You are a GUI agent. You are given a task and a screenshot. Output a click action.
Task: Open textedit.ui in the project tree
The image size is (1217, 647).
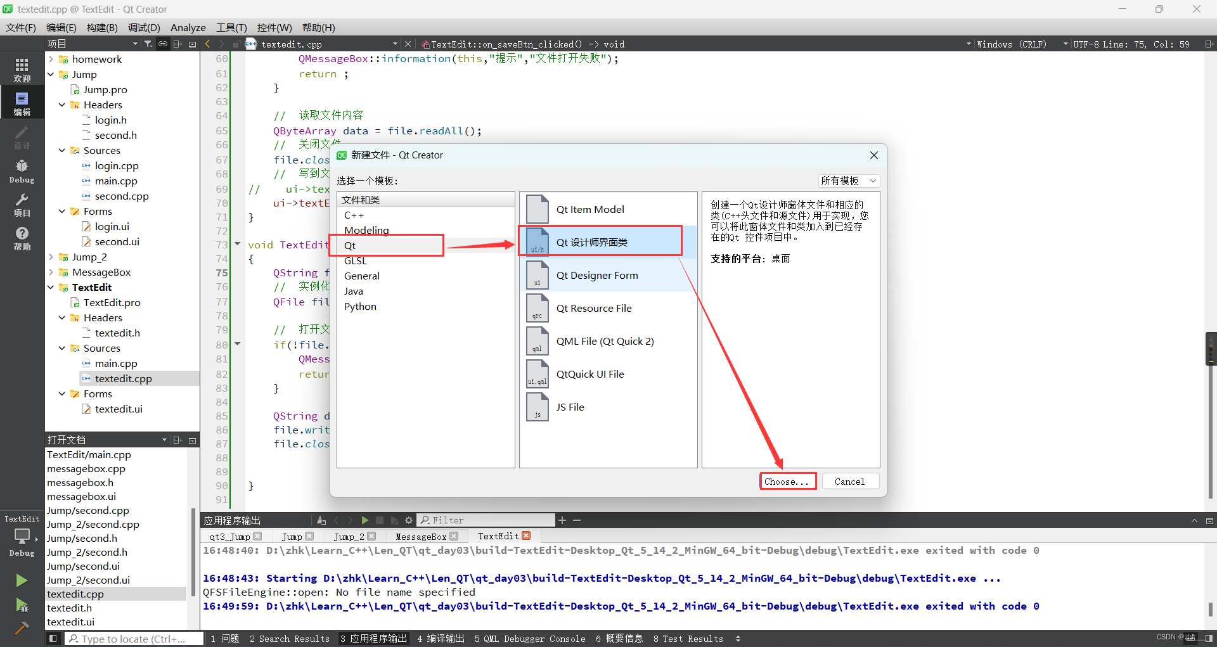tap(119, 409)
